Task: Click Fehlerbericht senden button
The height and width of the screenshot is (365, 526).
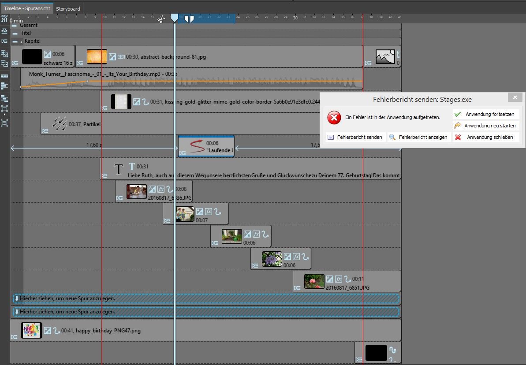Action: tap(355, 137)
